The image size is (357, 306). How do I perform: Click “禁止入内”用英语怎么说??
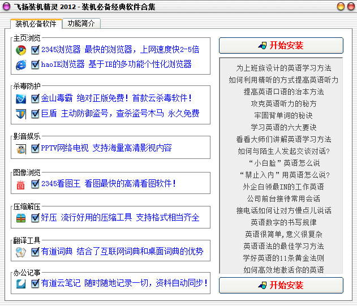[283, 175]
